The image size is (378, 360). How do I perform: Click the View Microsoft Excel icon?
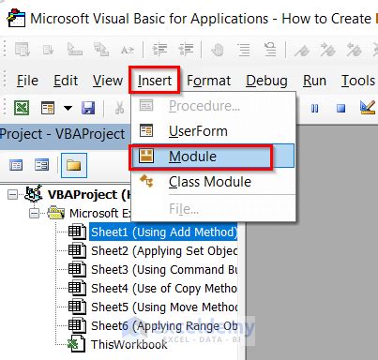pos(22,108)
